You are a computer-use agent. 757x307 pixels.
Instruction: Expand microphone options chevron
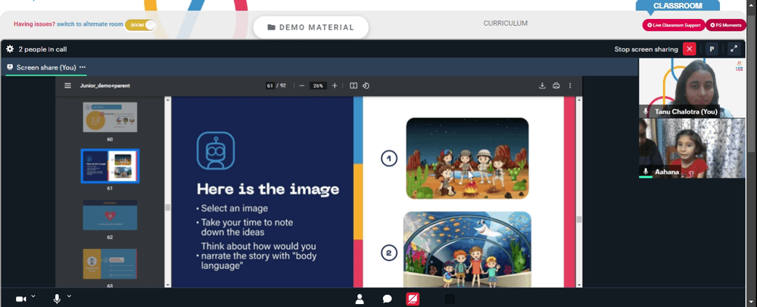pyautogui.click(x=69, y=296)
